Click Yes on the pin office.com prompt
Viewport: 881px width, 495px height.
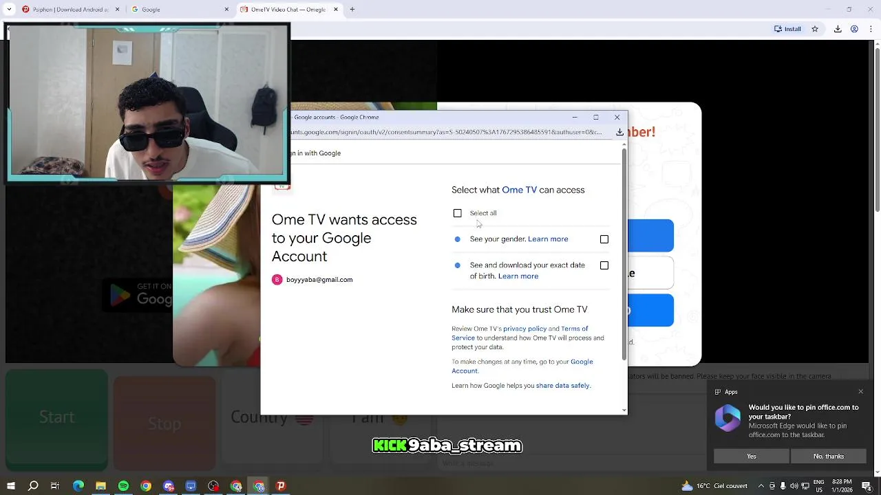pos(752,456)
